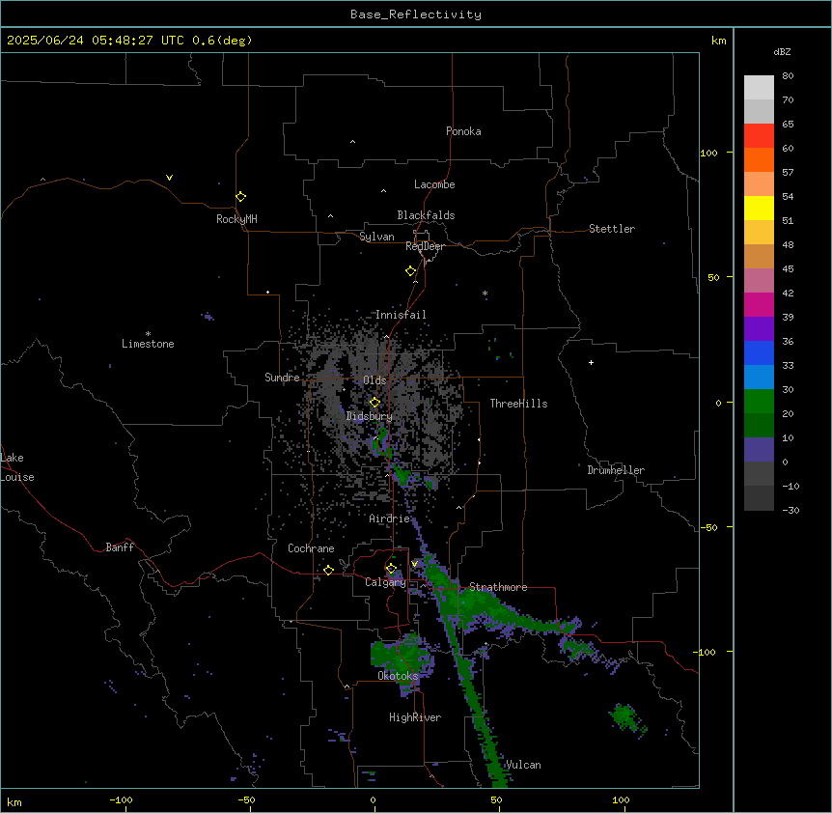
Task: Pick the yellow 51–54 dBZ legend swatch
Action: coord(759,208)
